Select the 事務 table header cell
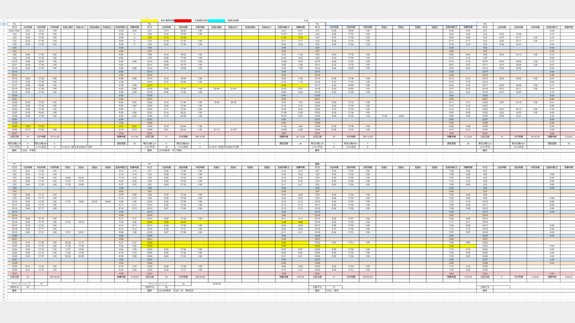The width and height of the screenshot is (575, 323). 317,164
